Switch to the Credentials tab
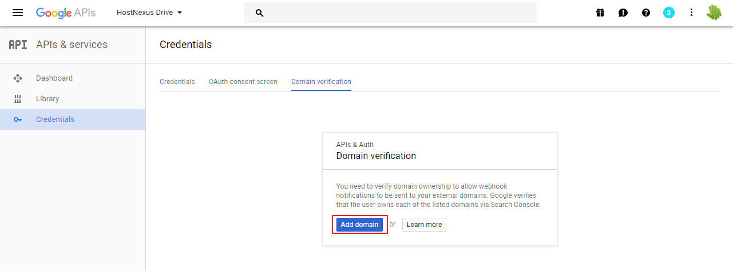 point(177,82)
